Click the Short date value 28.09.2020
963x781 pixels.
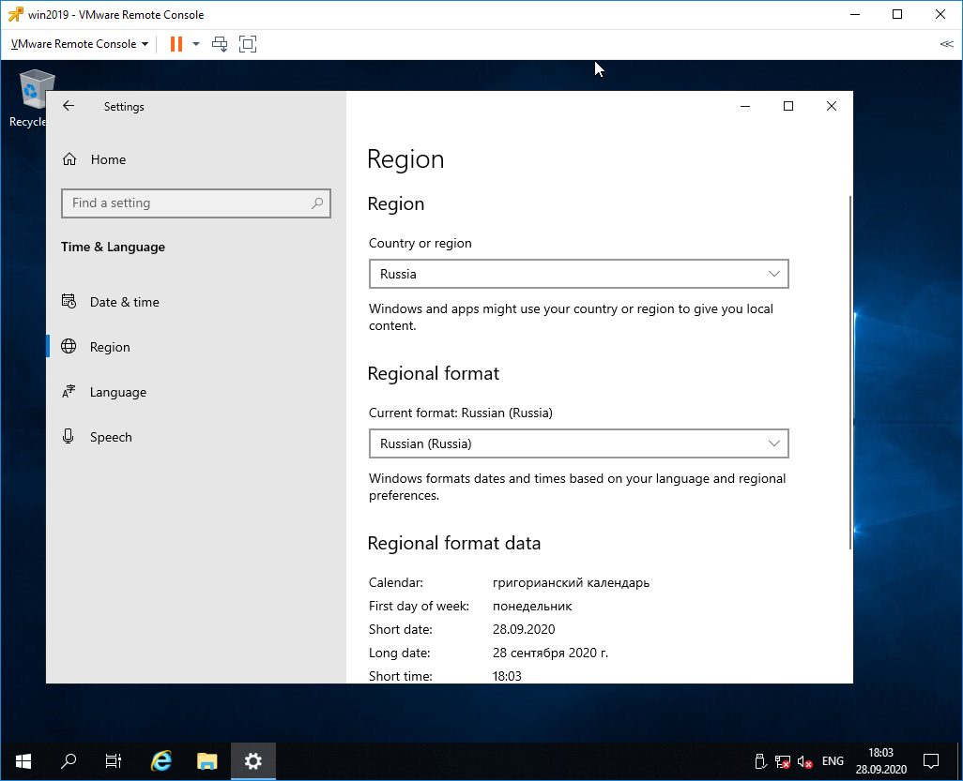(524, 629)
